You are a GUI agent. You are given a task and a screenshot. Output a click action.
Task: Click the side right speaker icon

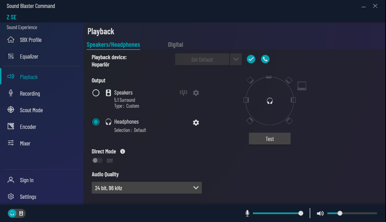tap(293, 100)
